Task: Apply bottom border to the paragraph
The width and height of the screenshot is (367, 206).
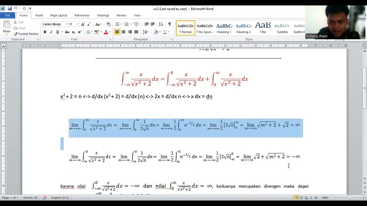Action: click(x=165, y=32)
